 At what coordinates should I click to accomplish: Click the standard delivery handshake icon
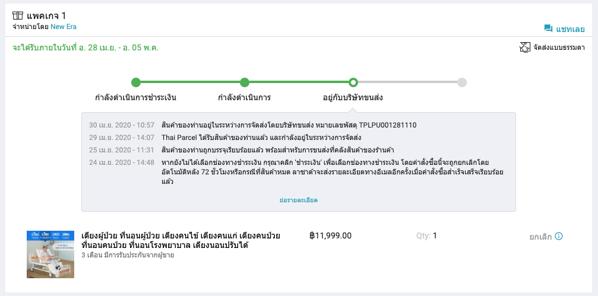[525, 47]
